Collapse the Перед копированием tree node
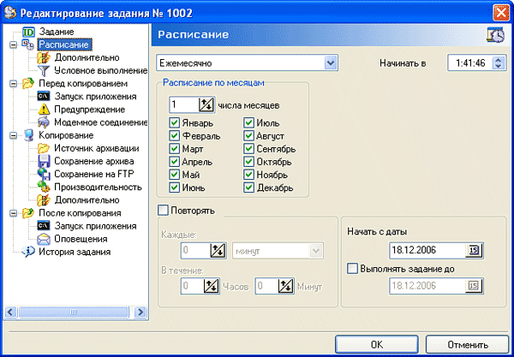Viewport: 514px width, 357px height. [13, 84]
